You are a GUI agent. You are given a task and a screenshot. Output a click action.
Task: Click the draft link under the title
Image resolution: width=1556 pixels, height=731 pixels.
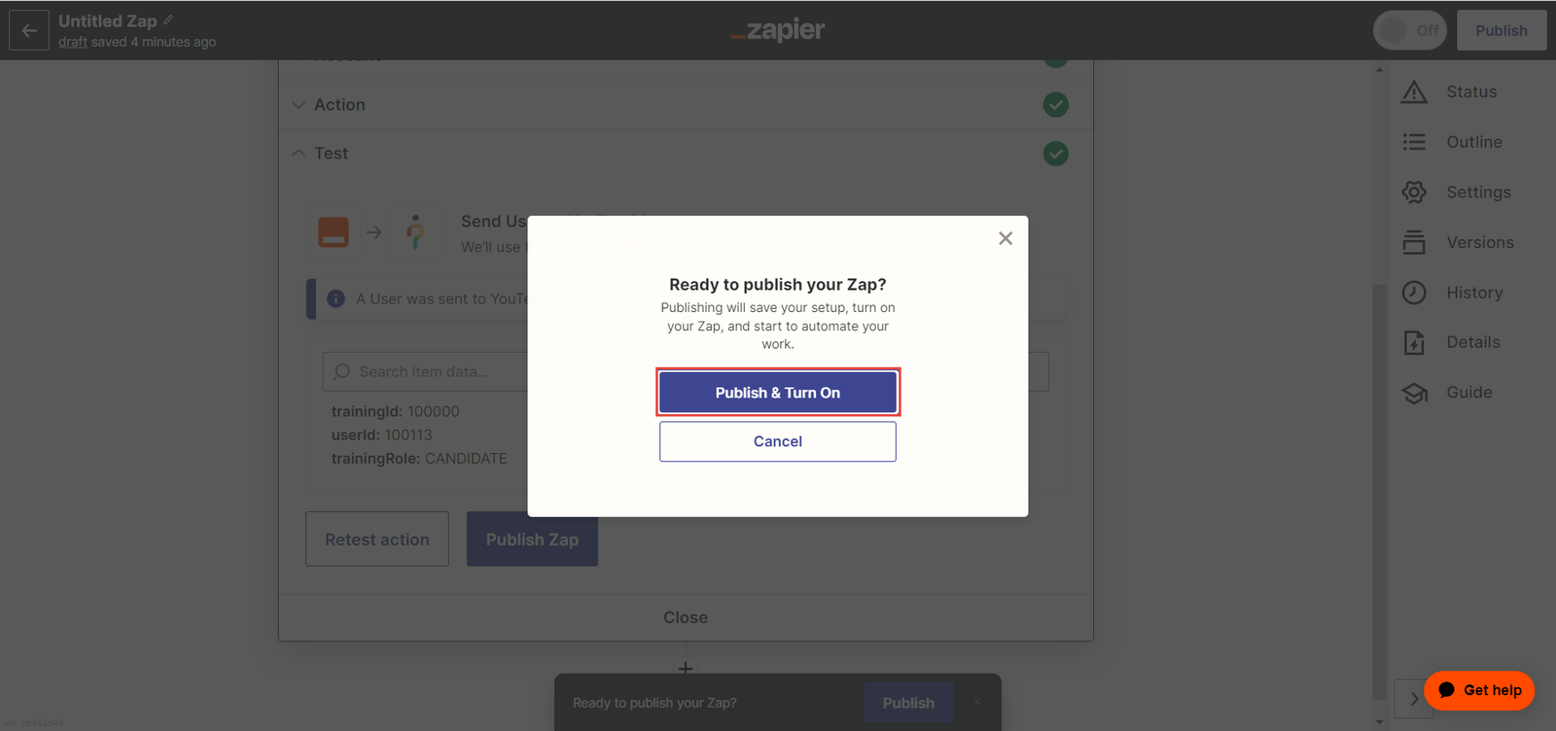click(72, 42)
